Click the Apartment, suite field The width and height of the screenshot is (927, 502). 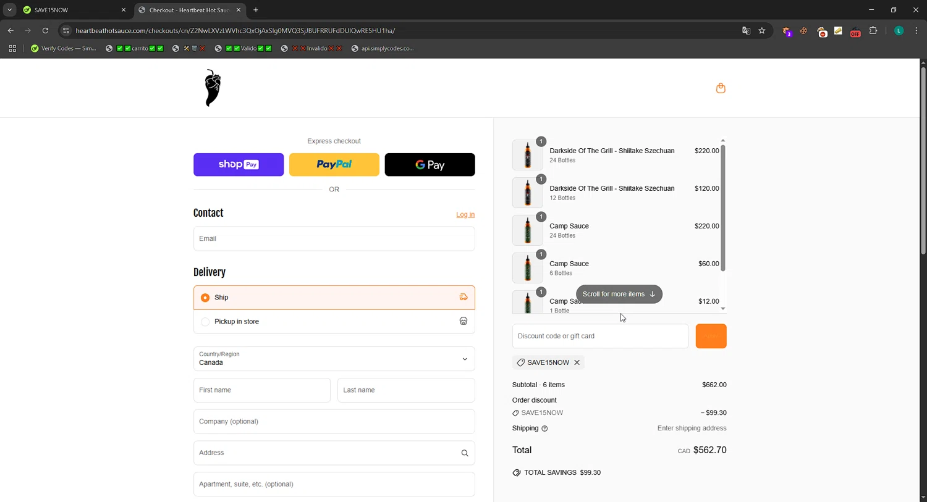click(334, 484)
